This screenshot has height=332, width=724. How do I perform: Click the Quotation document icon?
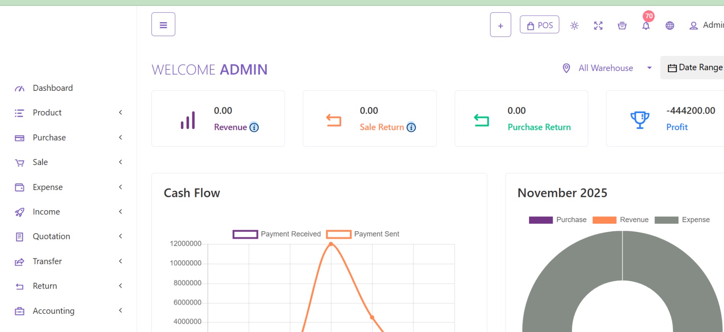(x=19, y=237)
